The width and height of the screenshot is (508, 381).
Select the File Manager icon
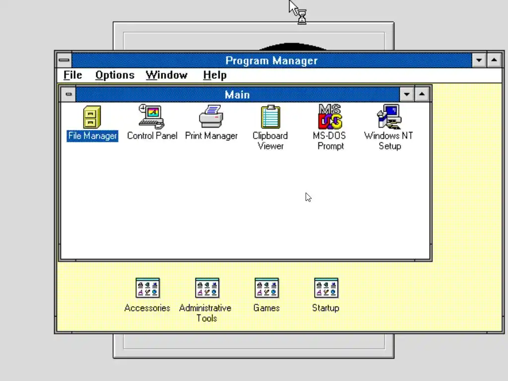point(92,117)
